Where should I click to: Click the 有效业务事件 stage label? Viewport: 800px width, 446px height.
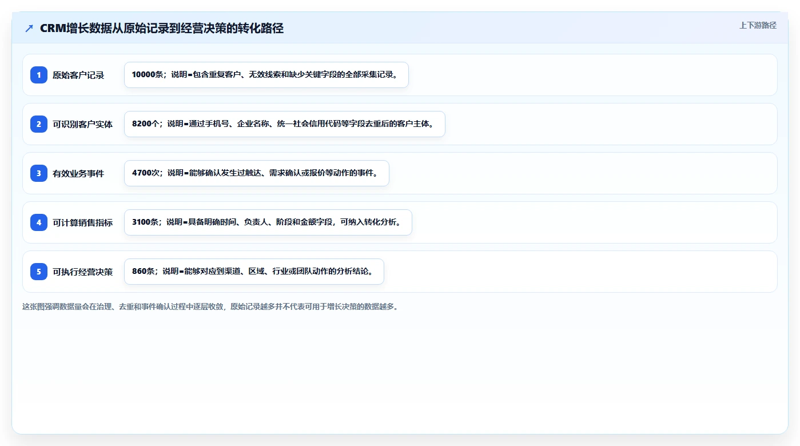pyautogui.click(x=78, y=173)
